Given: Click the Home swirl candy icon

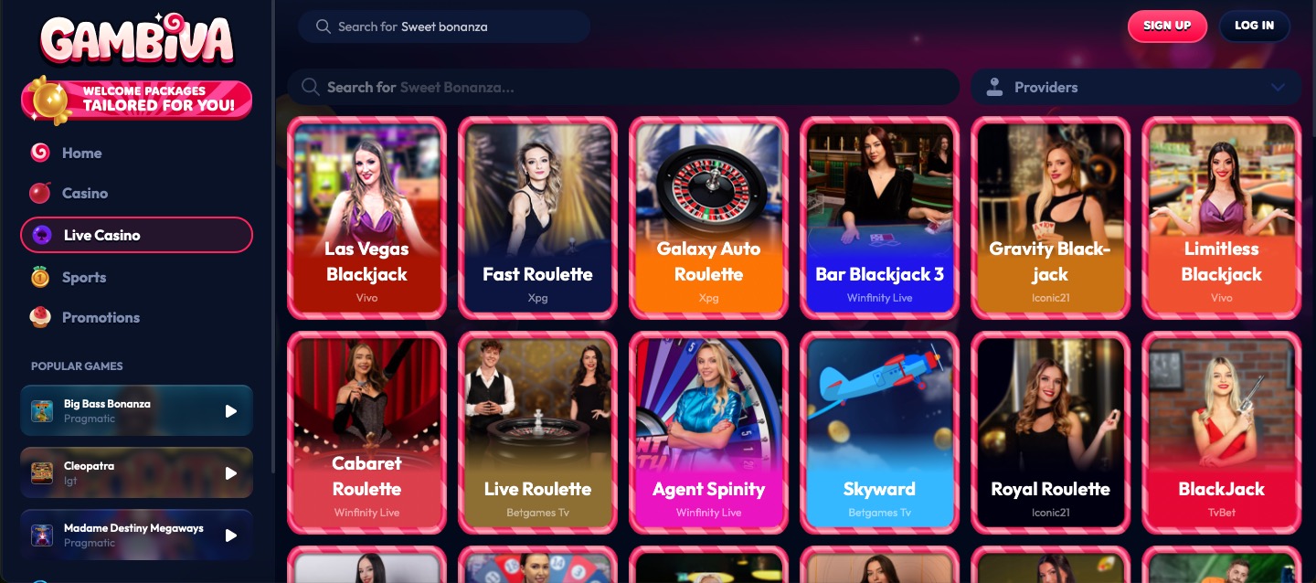Looking at the screenshot, I should [x=40, y=153].
